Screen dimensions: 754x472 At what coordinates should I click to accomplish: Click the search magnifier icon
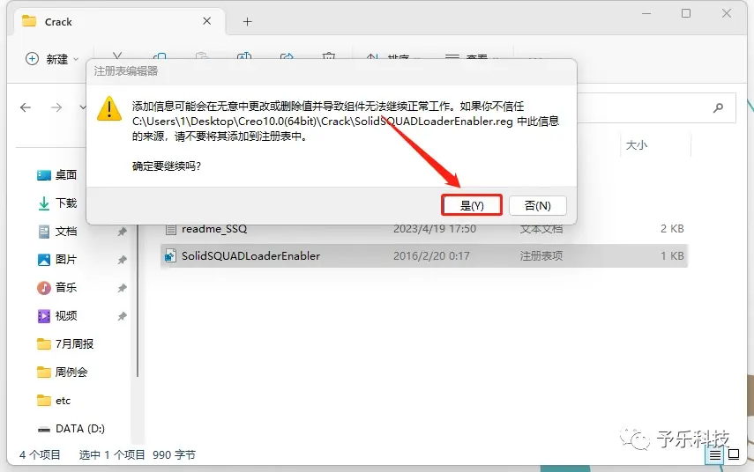(x=718, y=107)
